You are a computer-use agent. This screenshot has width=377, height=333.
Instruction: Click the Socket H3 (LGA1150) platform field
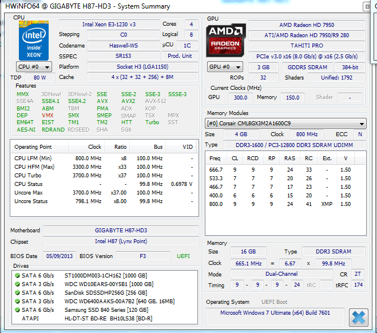point(142,67)
